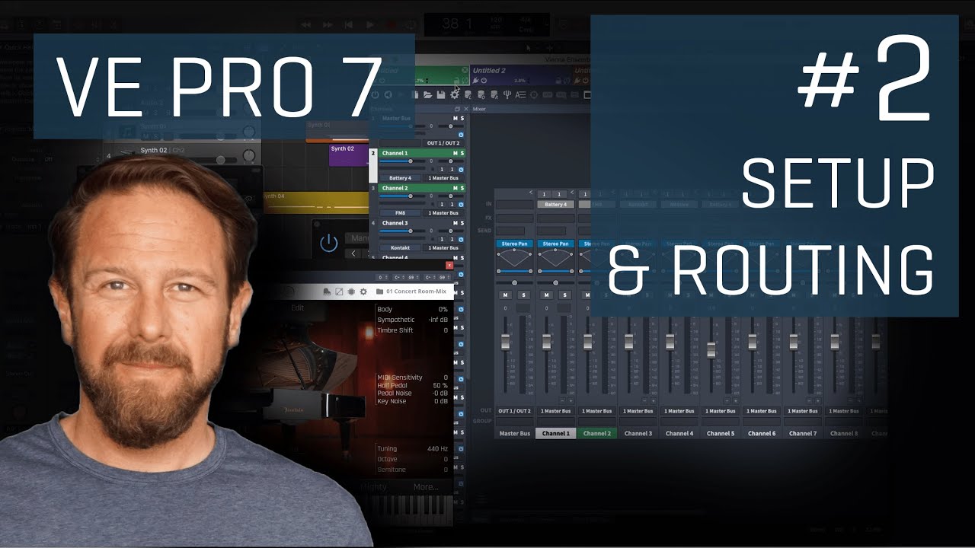Open FM8 plugin dropdown on Channel 2
This screenshot has height=548, width=975.
(400, 213)
